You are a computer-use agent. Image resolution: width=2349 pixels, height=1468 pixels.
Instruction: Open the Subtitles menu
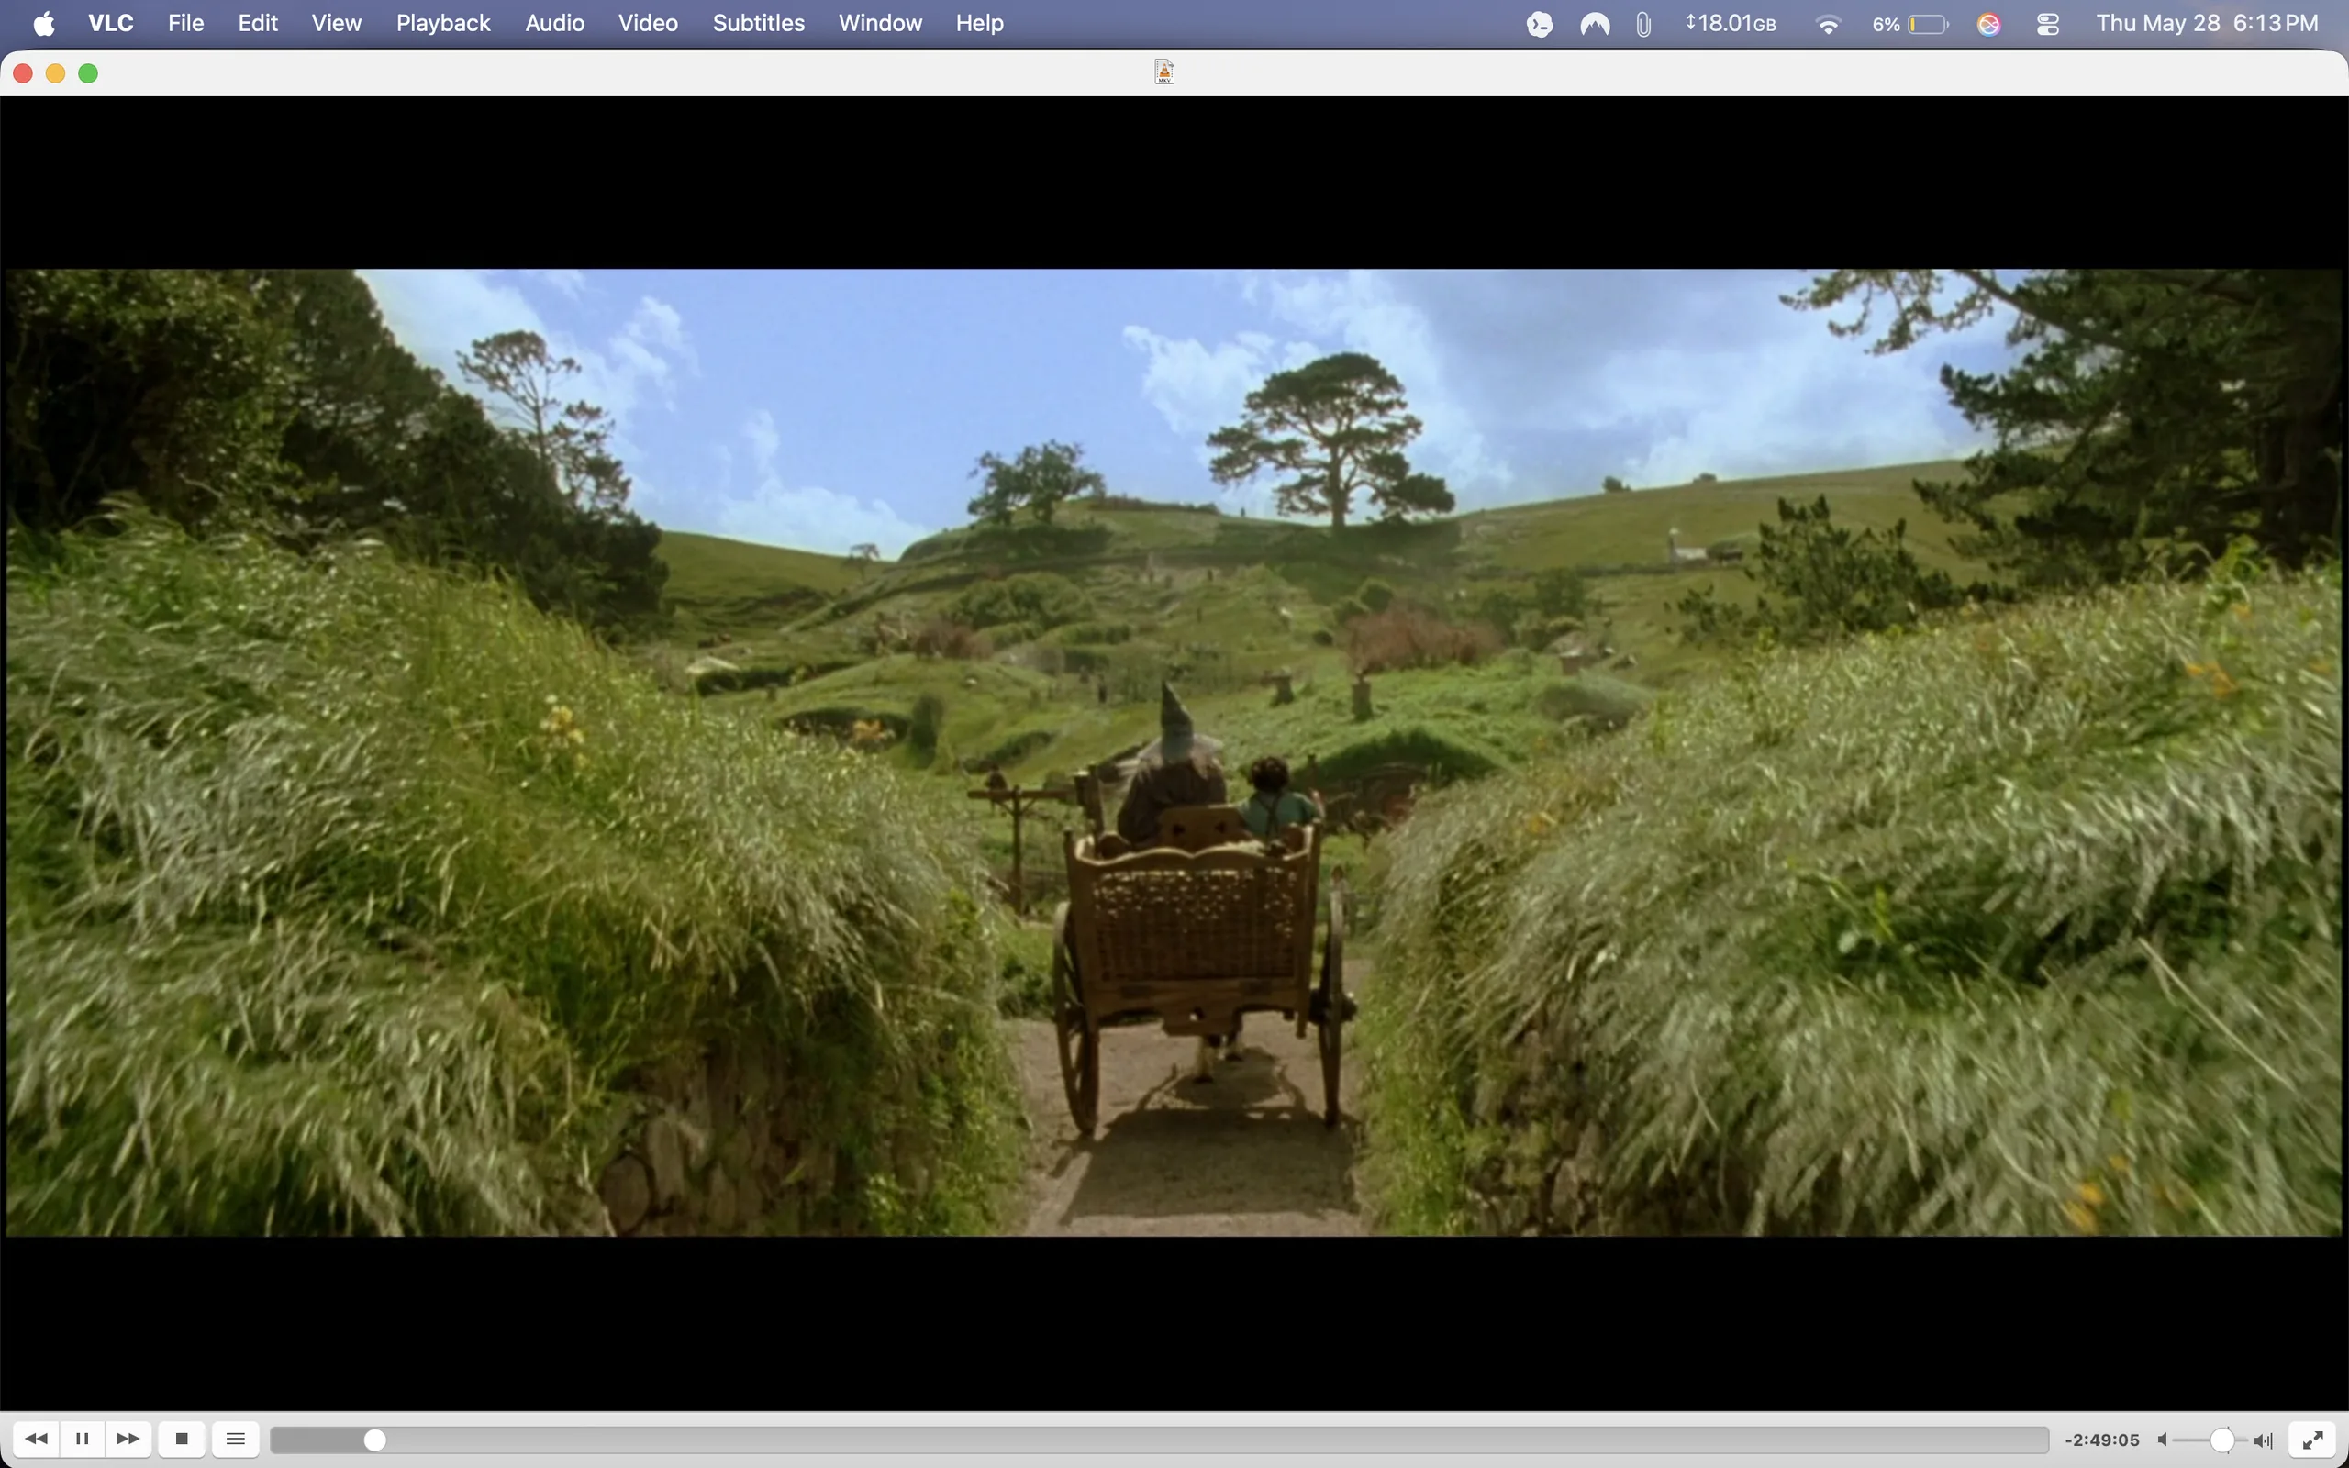pos(759,23)
